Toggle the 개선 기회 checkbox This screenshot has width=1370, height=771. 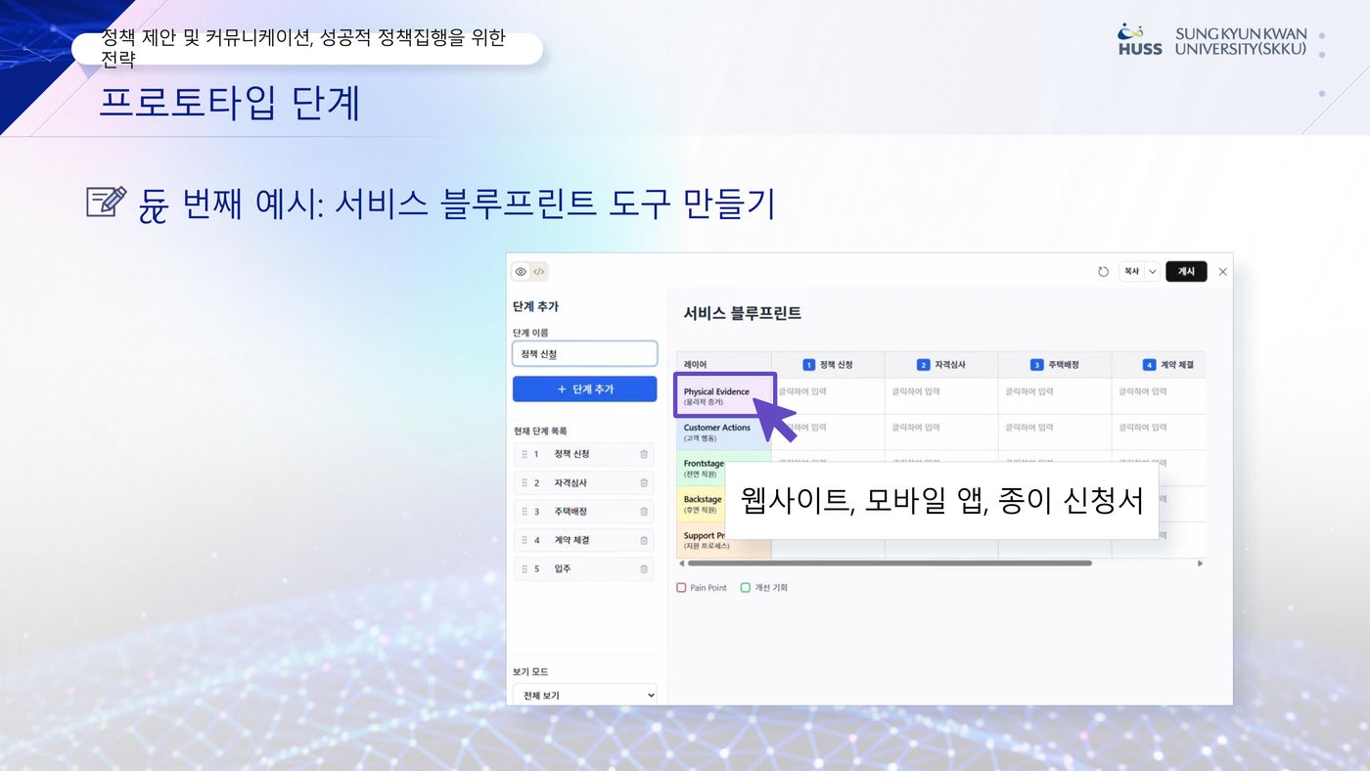746,588
